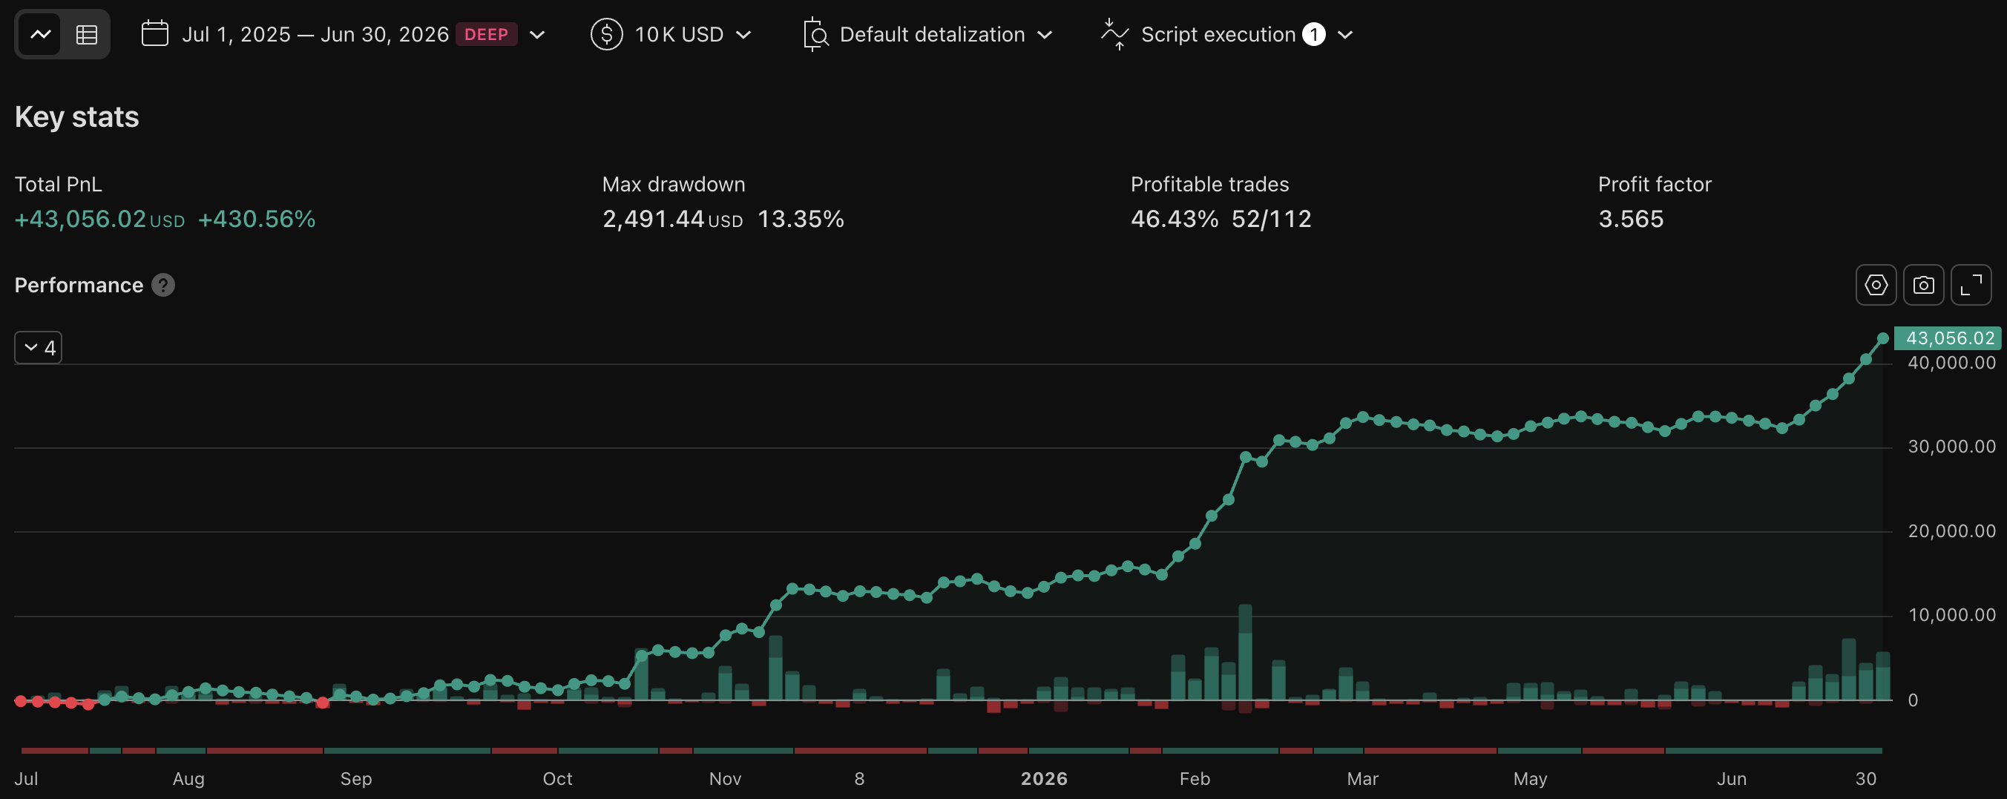Click the 30,000.00 axis label
The height and width of the screenshot is (799, 2007).
1951,447
